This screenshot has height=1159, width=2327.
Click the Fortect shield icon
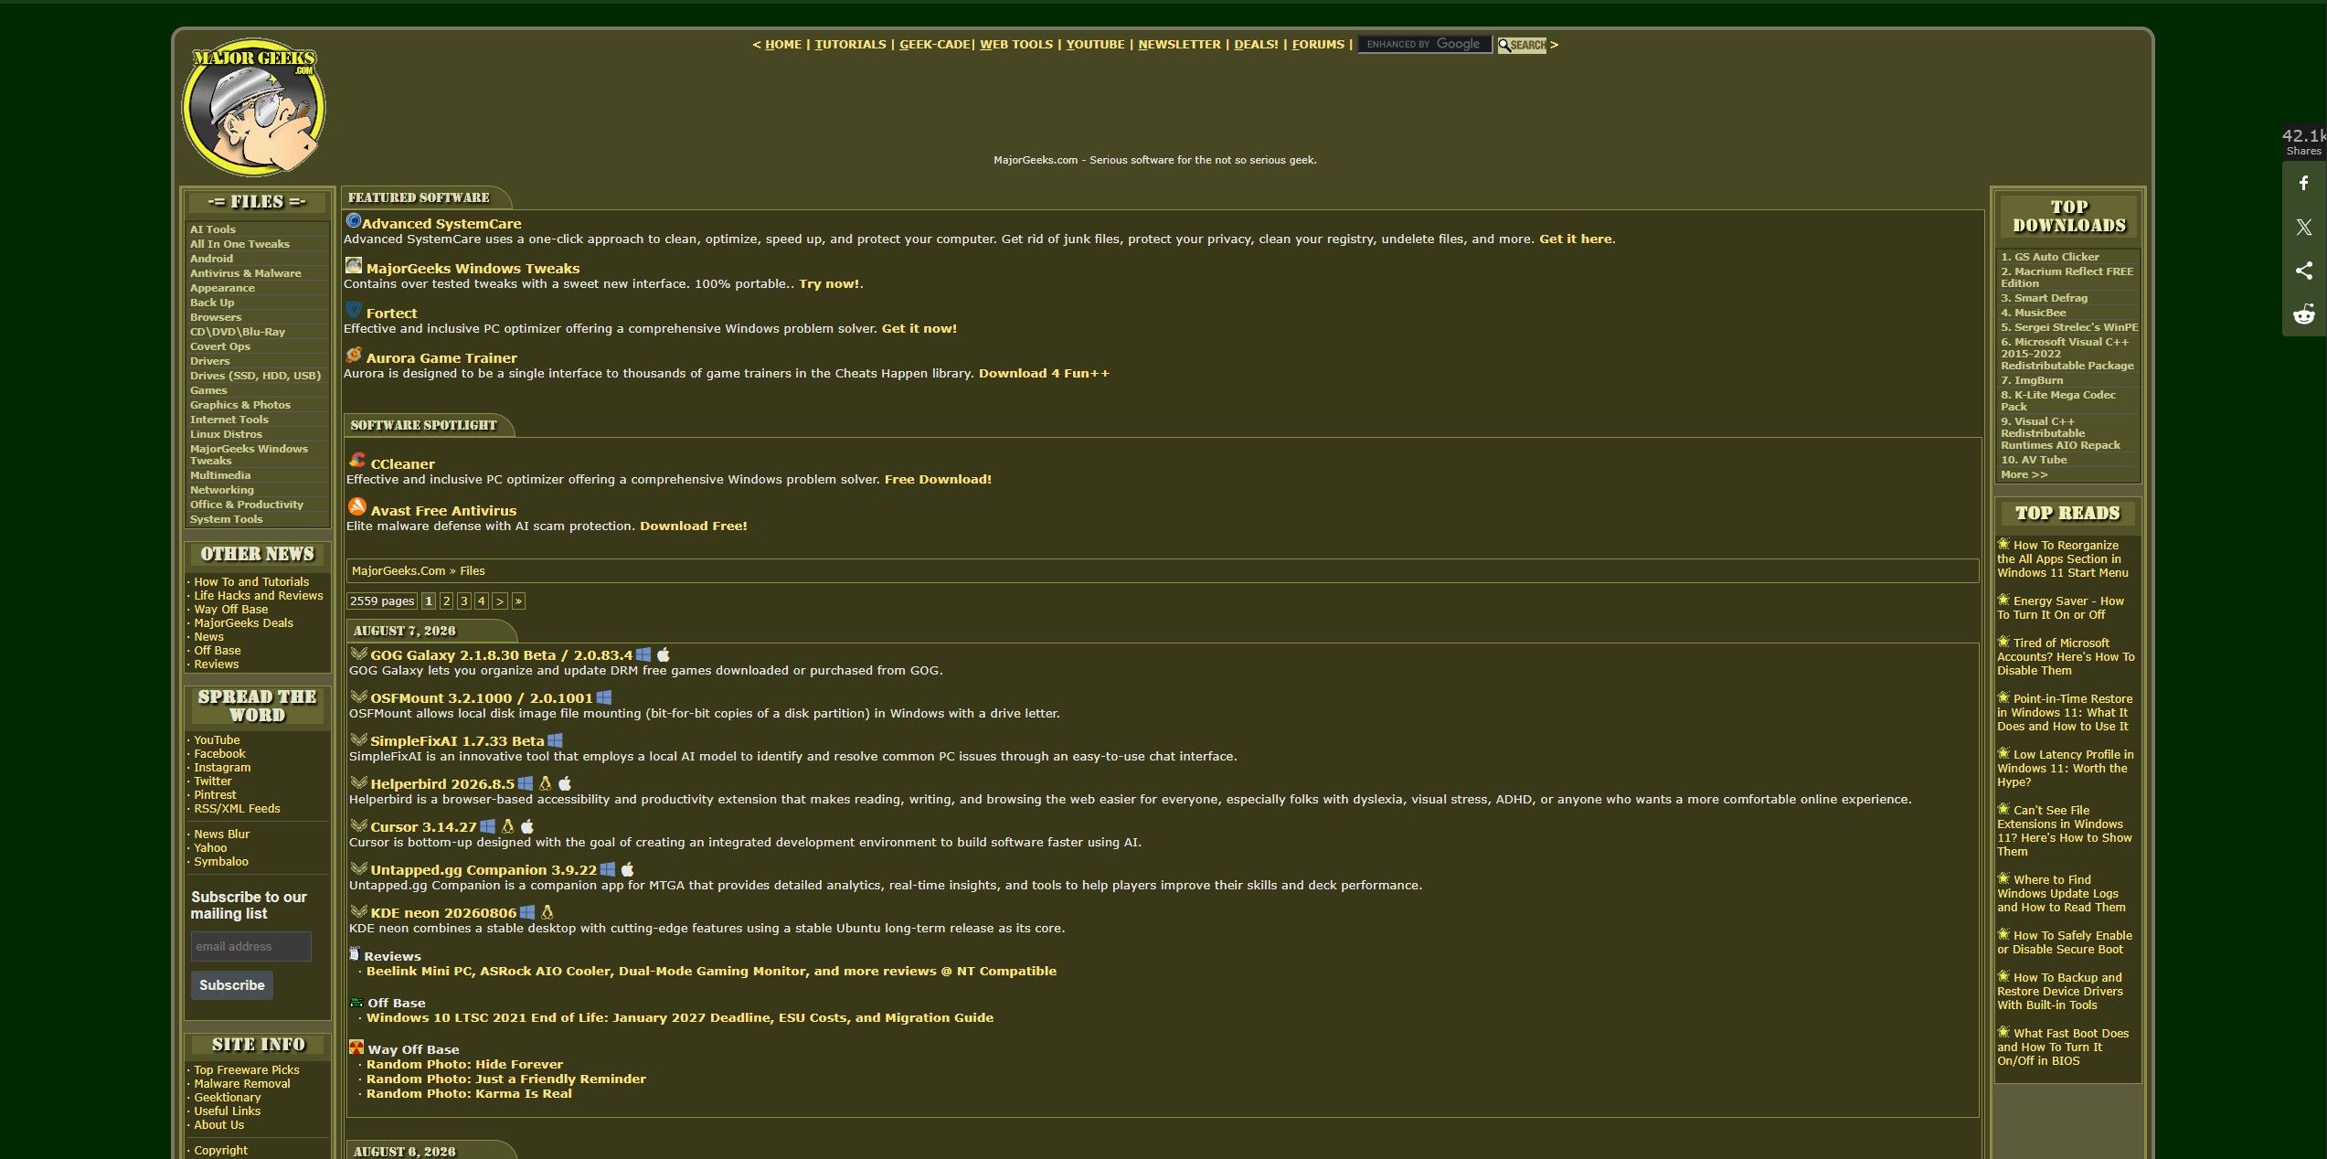click(x=354, y=310)
